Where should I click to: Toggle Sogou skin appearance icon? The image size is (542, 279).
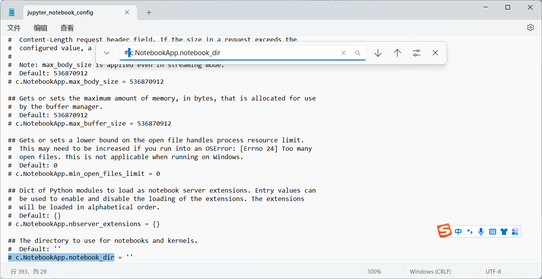coord(504,231)
